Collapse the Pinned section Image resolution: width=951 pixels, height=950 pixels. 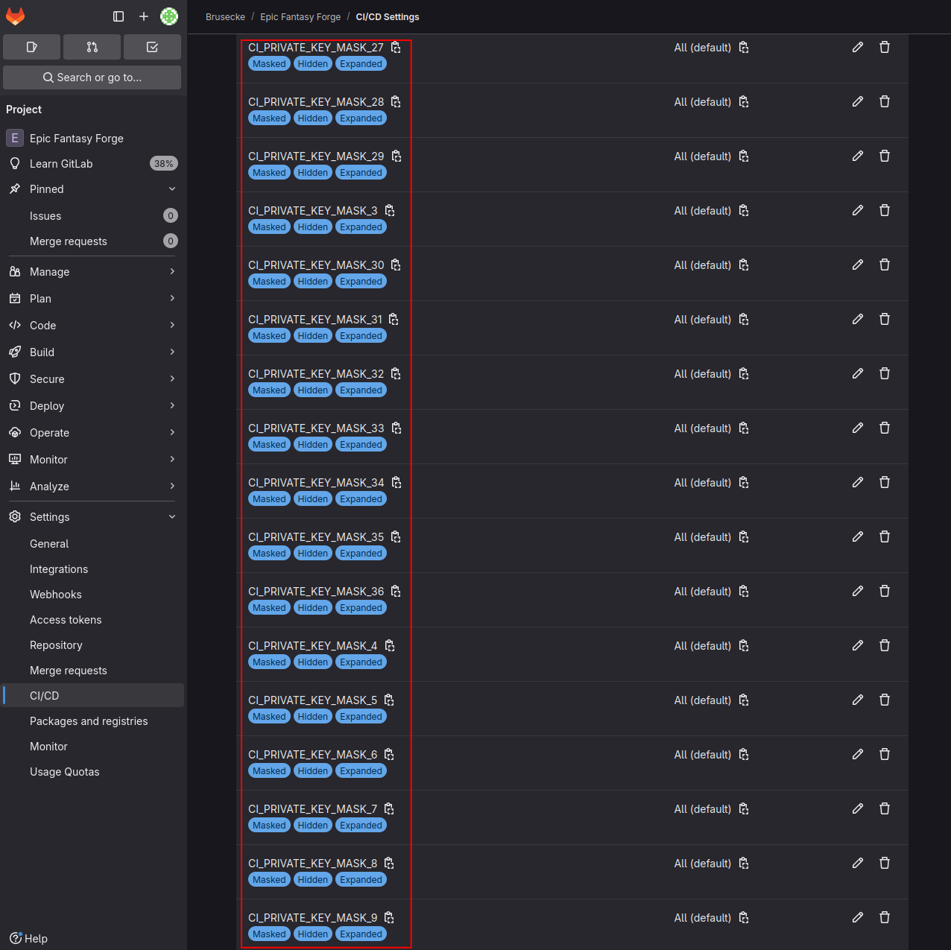point(93,189)
